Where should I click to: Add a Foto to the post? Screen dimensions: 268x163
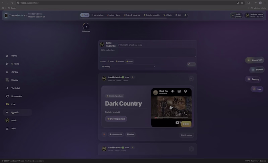click(103, 61)
